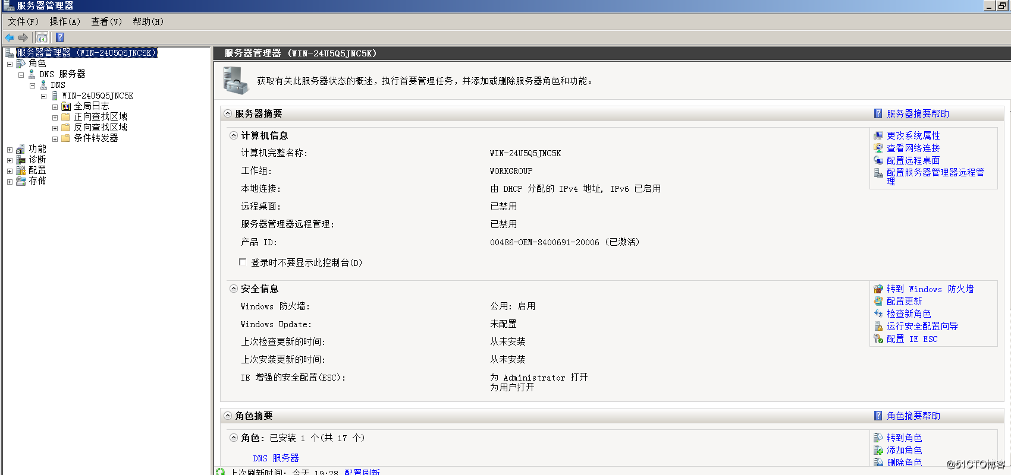Click the 角色摘要帮助 link

pos(913,416)
